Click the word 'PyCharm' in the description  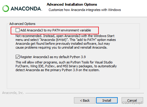pos(22,66)
